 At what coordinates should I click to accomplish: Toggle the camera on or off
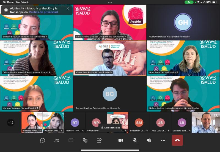tap(121, 140)
